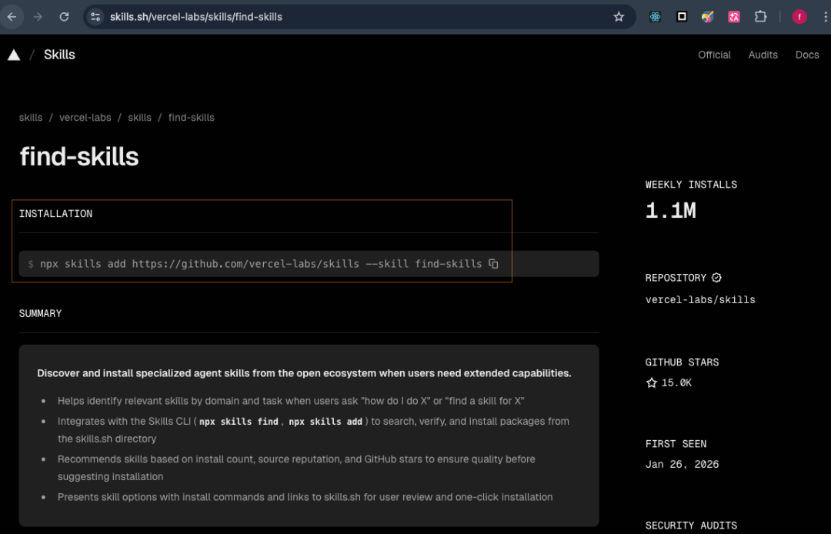
Task: Open the vercel-labs/skills repository link
Action: (x=700, y=300)
